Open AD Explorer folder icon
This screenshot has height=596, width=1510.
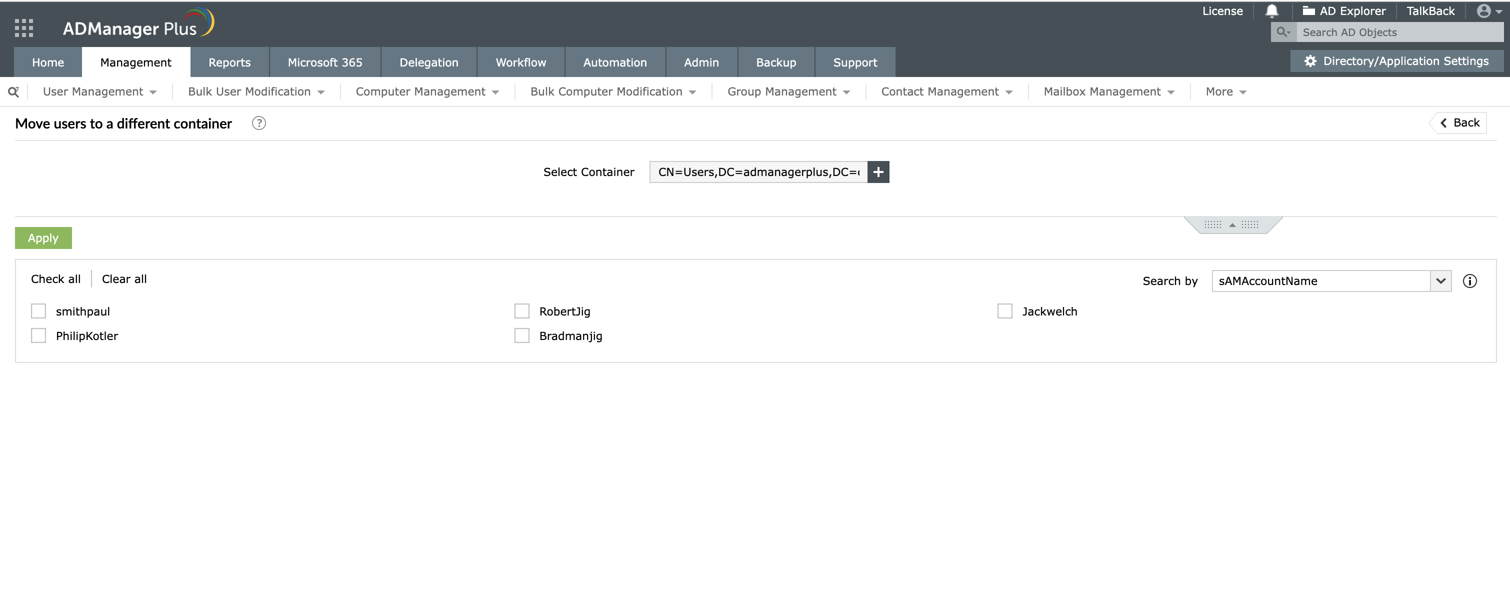point(1308,11)
